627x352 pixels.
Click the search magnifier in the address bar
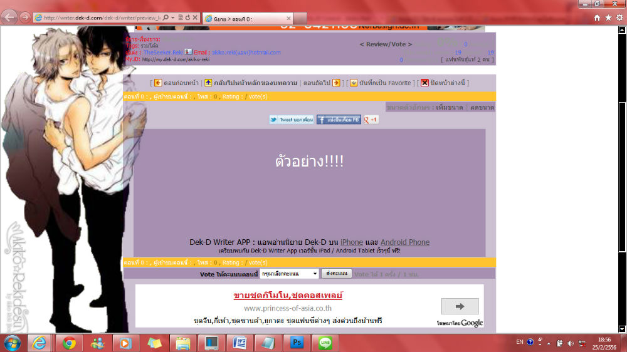tap(166, 18)
